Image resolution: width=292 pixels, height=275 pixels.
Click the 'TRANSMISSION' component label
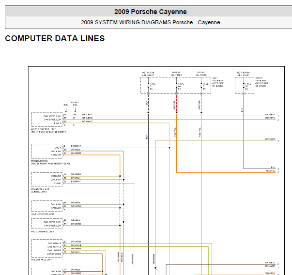tap(39, 161)
